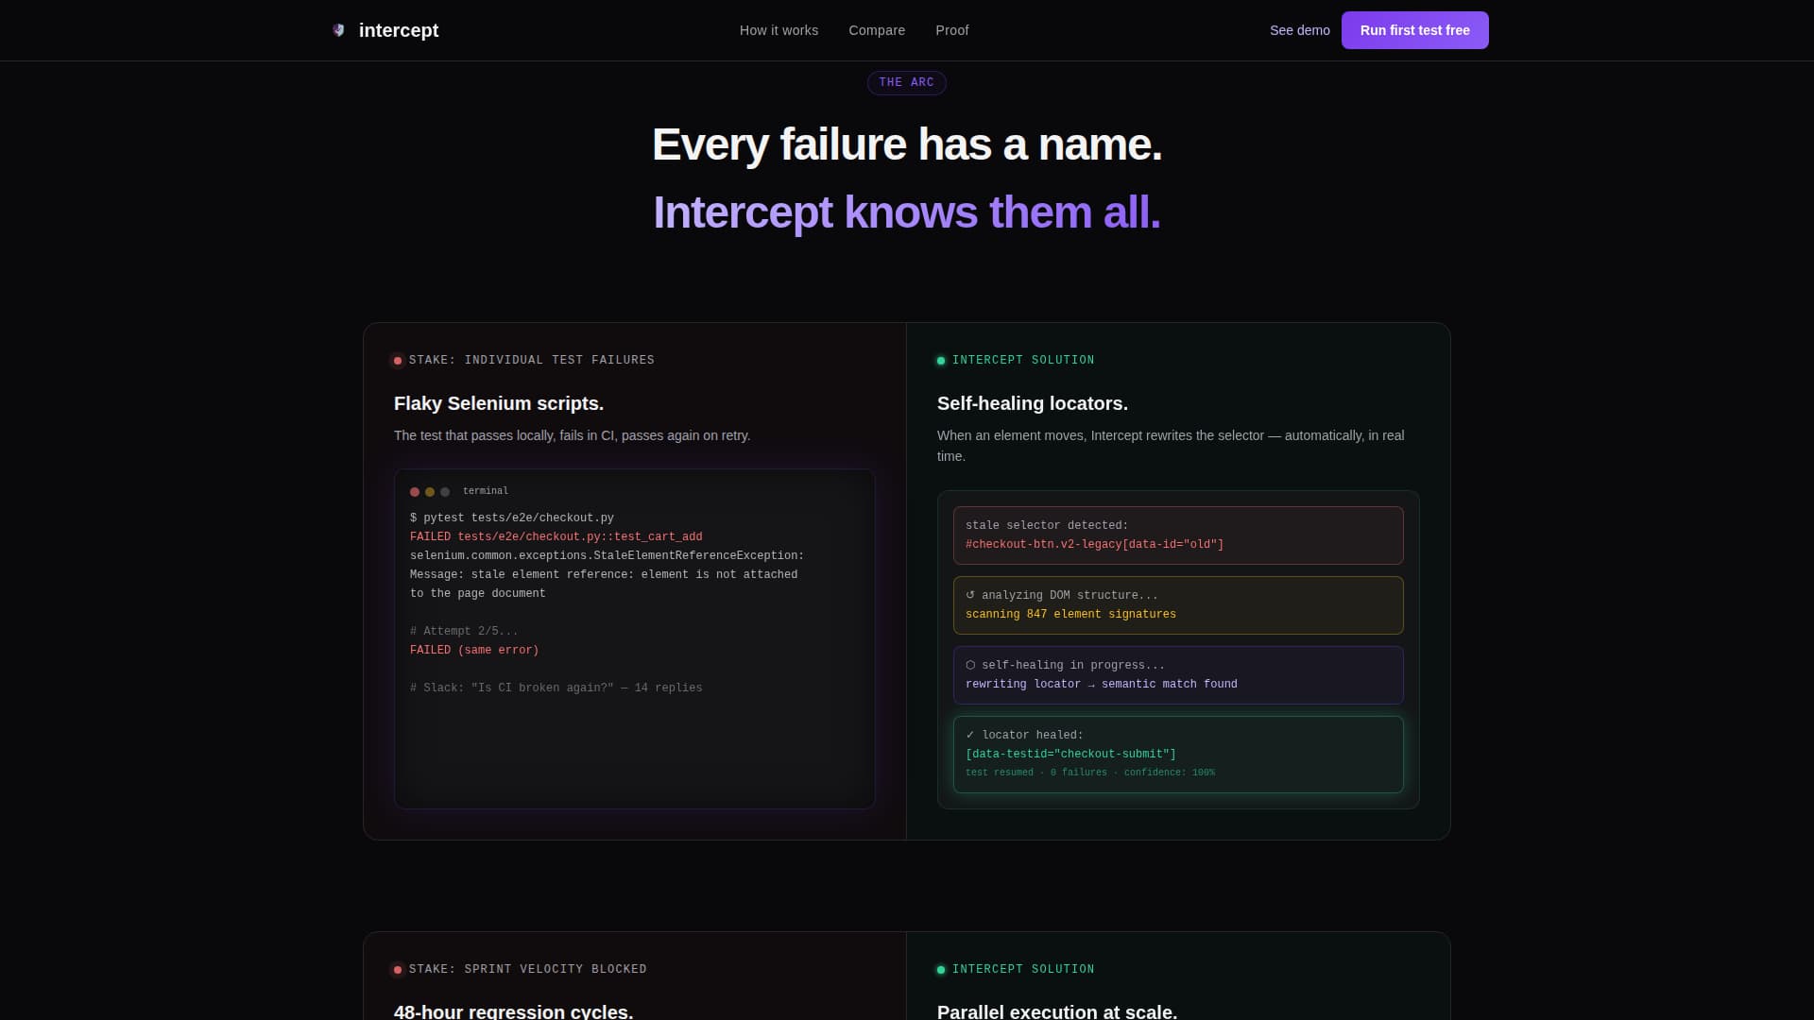Viewport: 1814px width, 1020px height.
Task: Click the THE ARC badge
Action: tap(906, 82)
